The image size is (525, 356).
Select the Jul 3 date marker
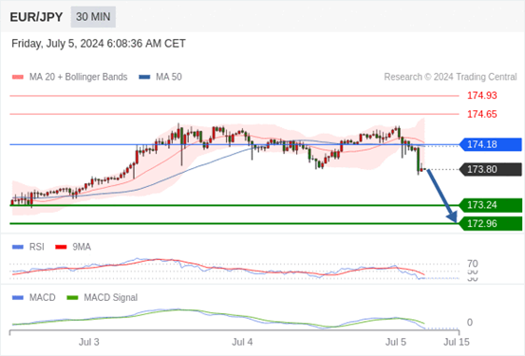tap(88, 342)
